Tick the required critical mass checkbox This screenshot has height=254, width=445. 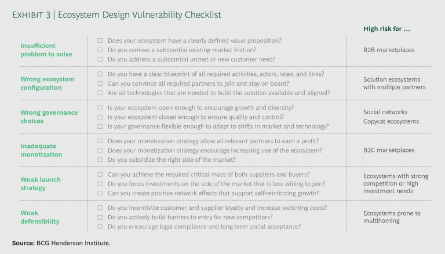[100, 175]
